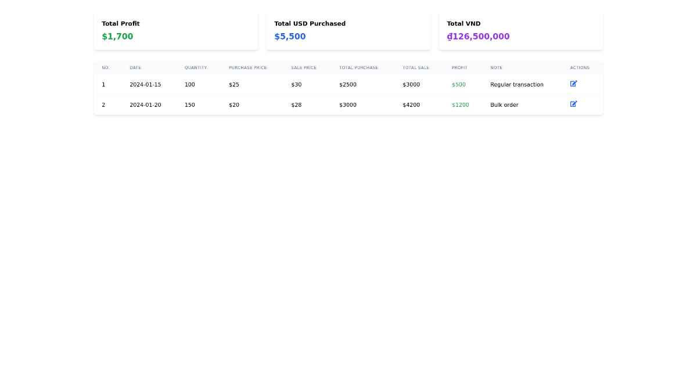Sort by the Total Purchase column header
This screenshot has height=366, width=697.
358,68
